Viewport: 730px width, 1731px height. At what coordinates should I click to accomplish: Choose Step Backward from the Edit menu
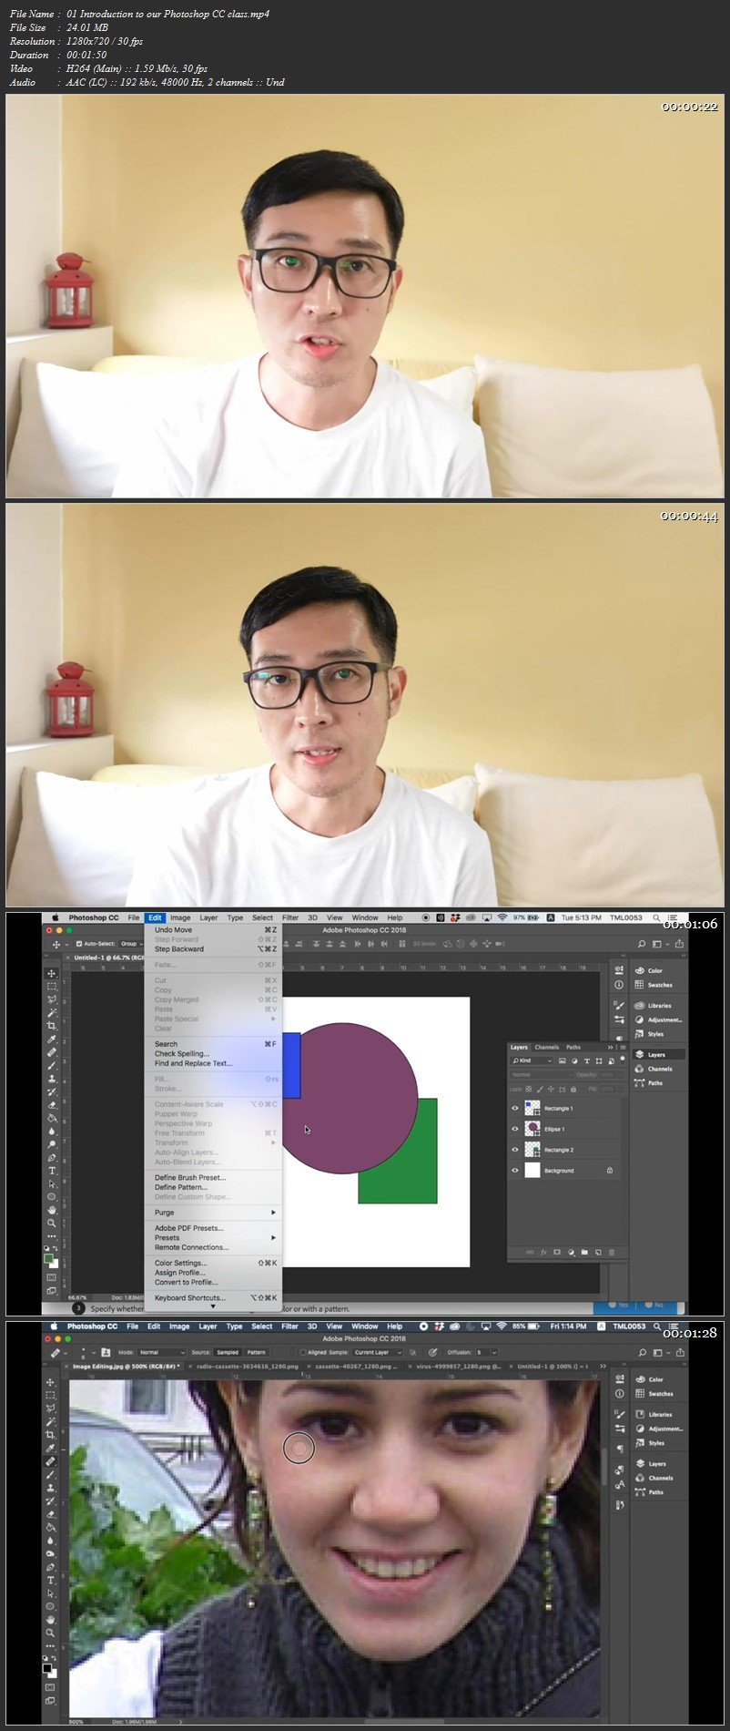[213, 949]
